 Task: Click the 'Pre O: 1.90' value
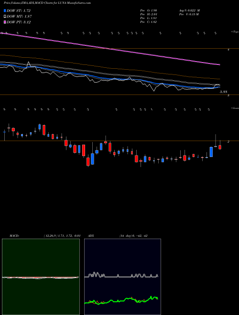click(149, 10)
